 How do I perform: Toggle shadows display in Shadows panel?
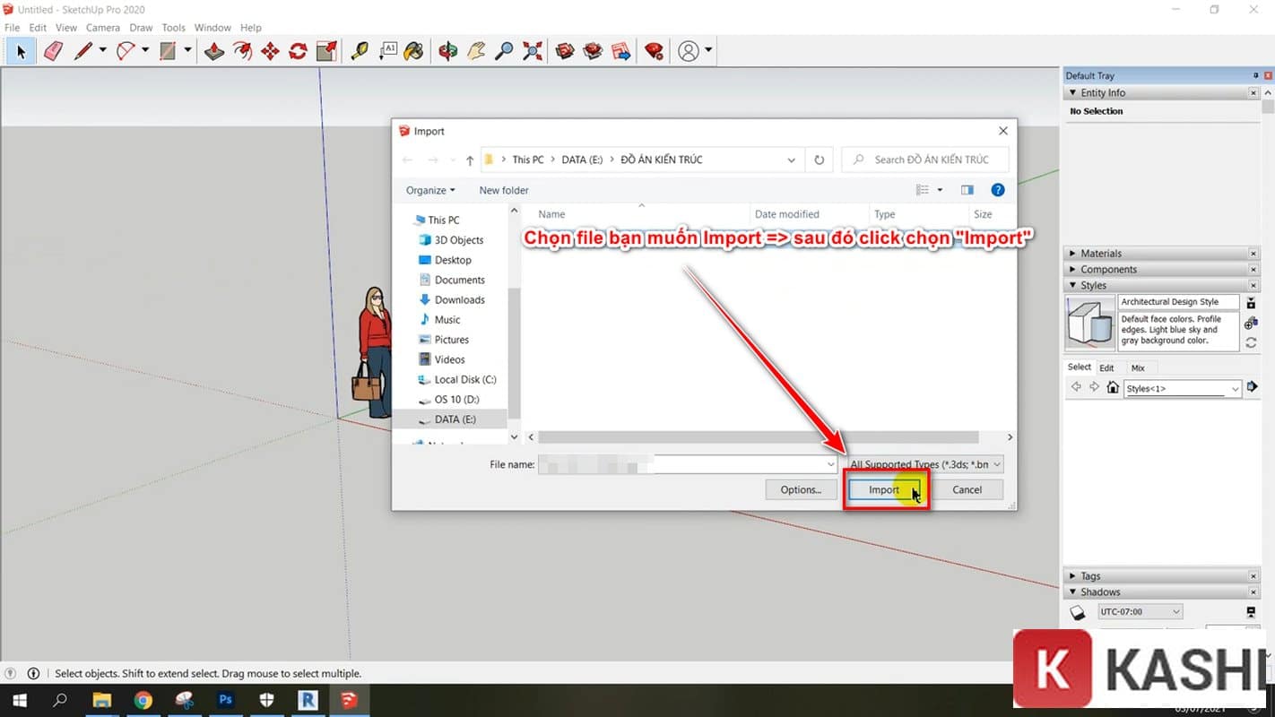pos(1078,612)
